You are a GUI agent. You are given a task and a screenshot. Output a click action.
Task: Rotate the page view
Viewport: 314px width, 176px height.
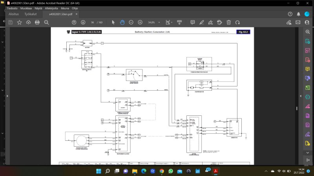click(x=238, y=22)
